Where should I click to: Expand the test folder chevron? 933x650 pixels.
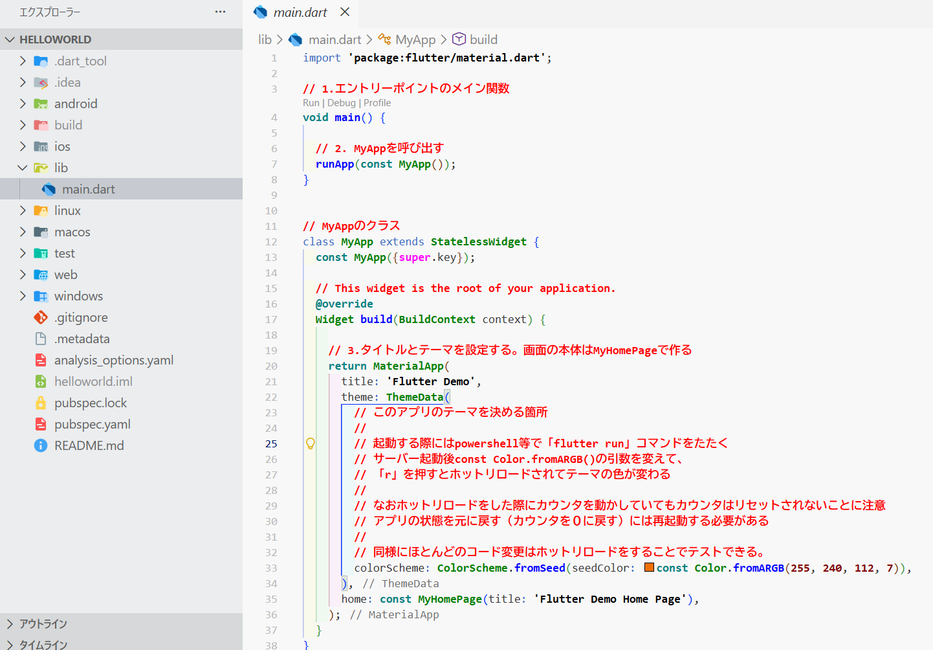[x=23, y=253]
